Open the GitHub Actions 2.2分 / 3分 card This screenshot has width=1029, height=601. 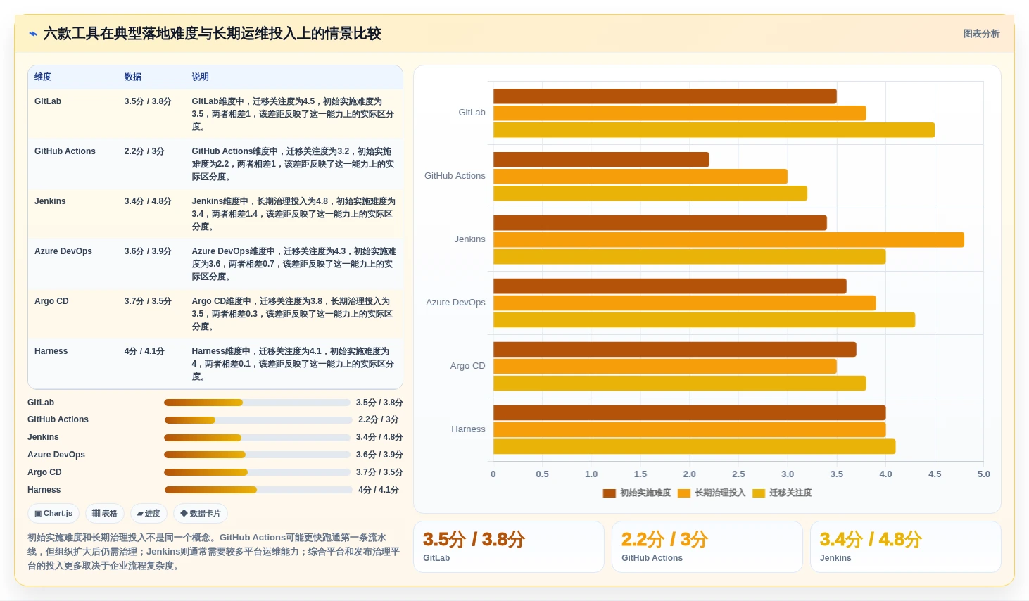pos(707,547)
